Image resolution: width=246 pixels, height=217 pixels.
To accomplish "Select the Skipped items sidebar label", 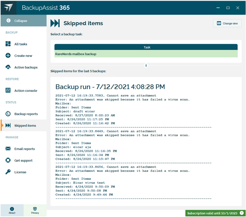I will click(25, 126).
